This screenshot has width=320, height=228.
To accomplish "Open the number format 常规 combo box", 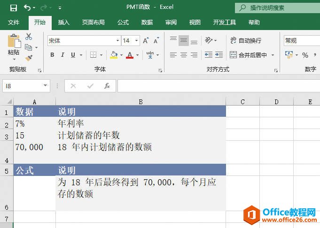I will tap(302, 40).
